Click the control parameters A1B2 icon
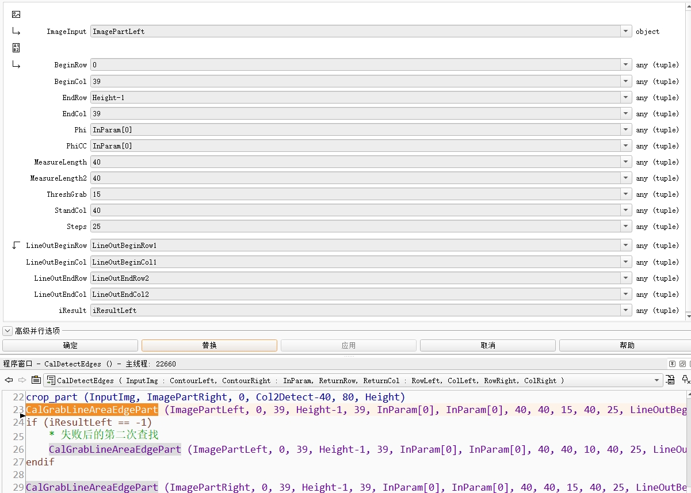The width and height of the screenshot is (691, 493). [x=16, y=48]
